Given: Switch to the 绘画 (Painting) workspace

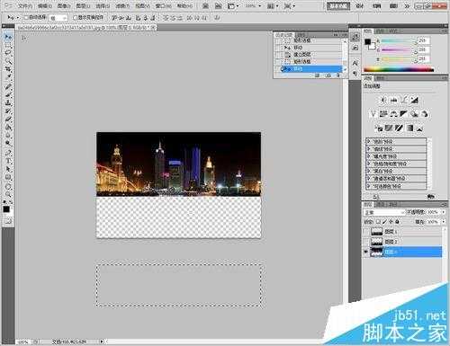Looking at the screenshot, I should (377, 5).
